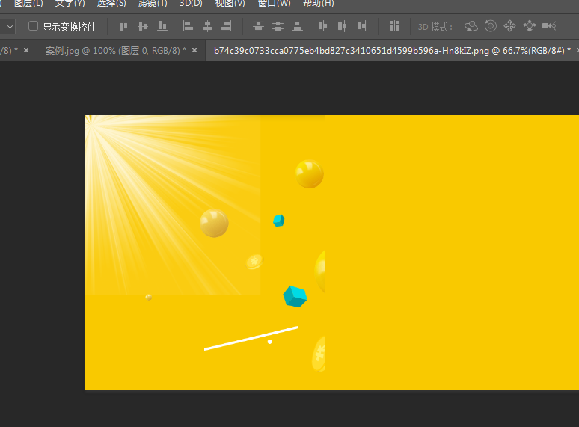This screenshot has width=579, height=427.
Task: Open the 窗口(W) menu
Action: tap(274, 4)
